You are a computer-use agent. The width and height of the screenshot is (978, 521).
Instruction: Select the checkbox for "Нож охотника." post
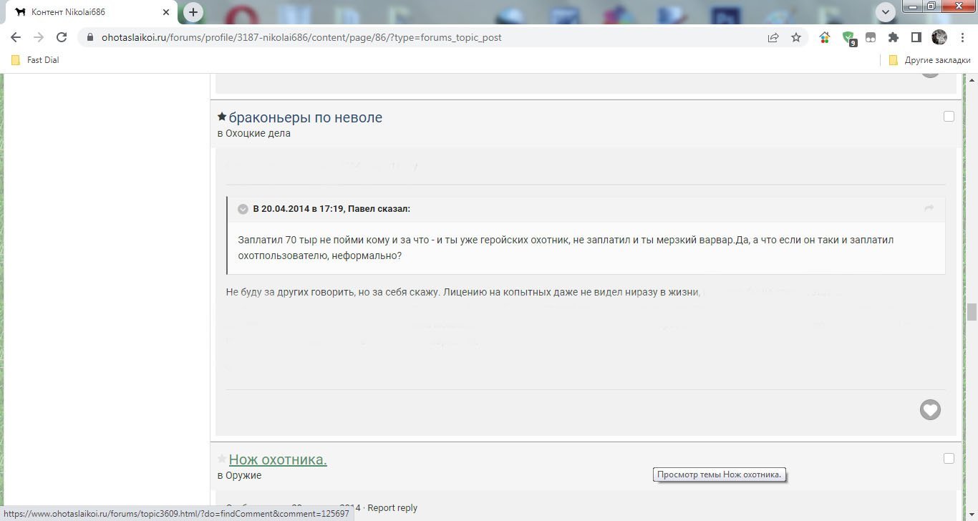(949, 459)
